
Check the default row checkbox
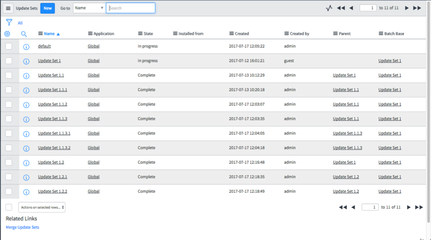coord(9,46)
